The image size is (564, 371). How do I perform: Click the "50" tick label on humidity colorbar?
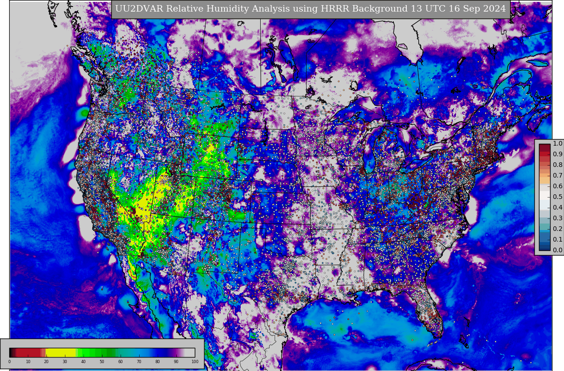(x=102, y=362)
